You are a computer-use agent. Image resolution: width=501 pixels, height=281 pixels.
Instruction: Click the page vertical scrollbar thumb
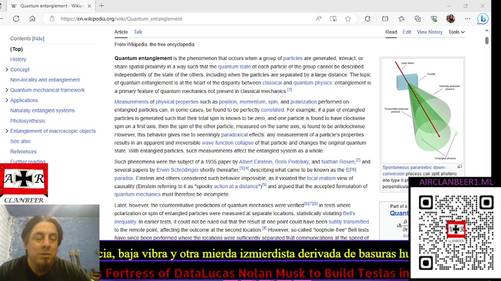487,41
